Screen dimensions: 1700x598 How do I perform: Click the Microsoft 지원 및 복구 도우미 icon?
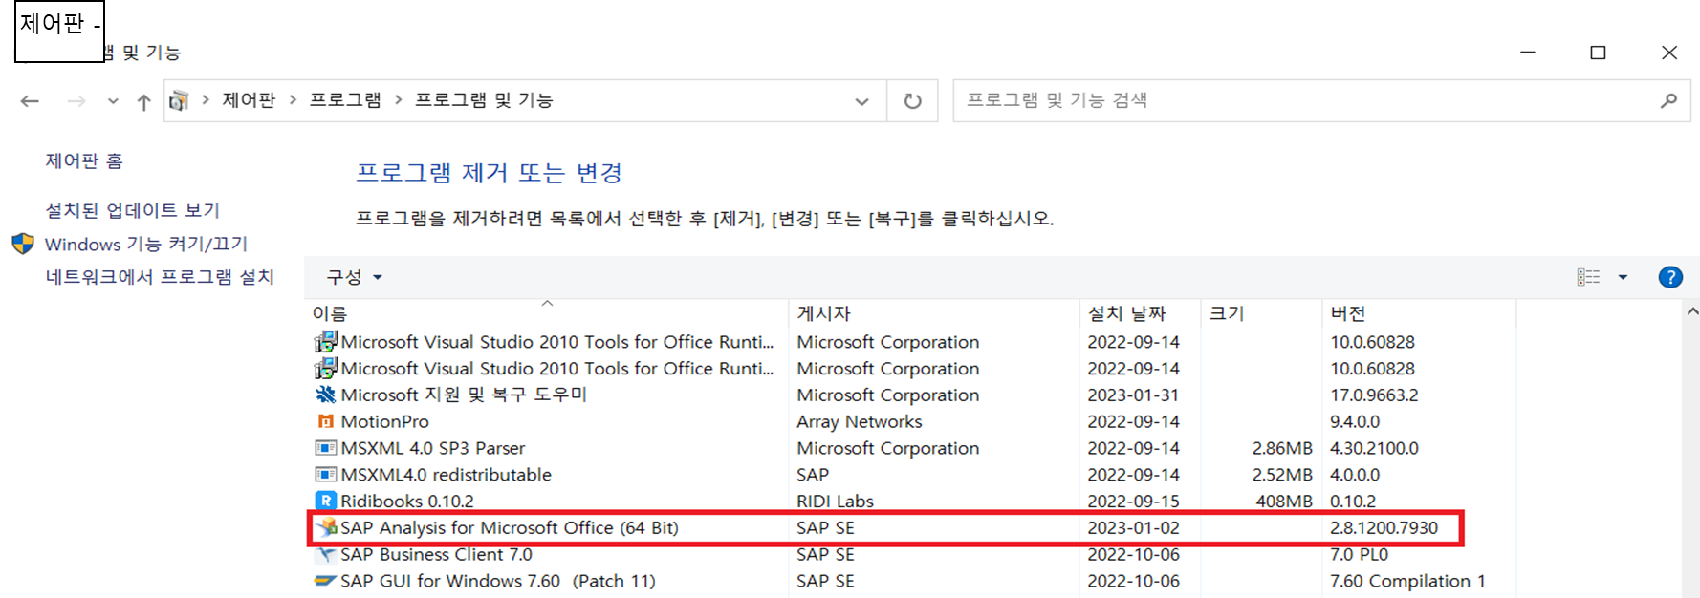[x=326, y=395]
